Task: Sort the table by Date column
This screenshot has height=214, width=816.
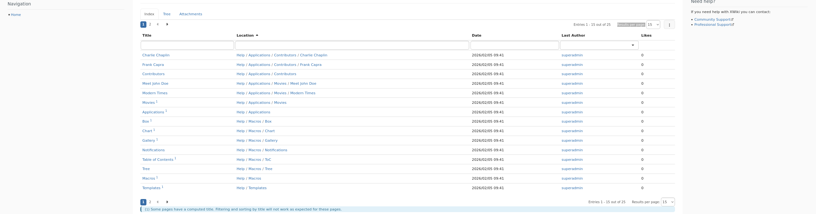Action: point(476,35)
